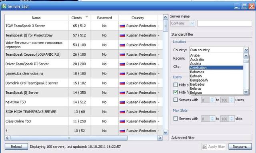Select the Voice-Server.ru server row

tap(84, 45)
